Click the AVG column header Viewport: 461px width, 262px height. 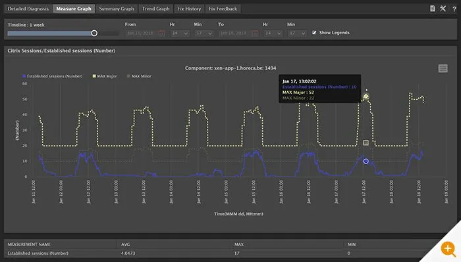point(126,244)
